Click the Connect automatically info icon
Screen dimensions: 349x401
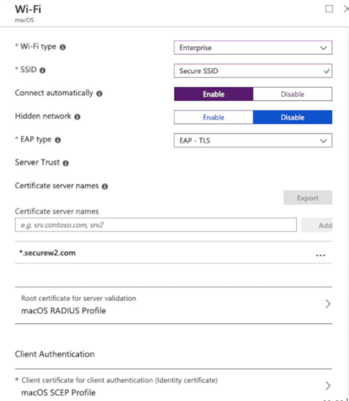99,93
